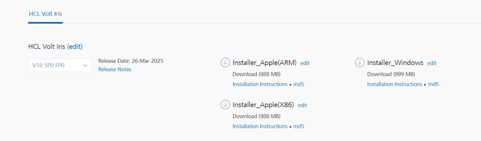Open md5 checksum for Windows installer
Viewport: 481px width, 141px height.
point(433,84)
